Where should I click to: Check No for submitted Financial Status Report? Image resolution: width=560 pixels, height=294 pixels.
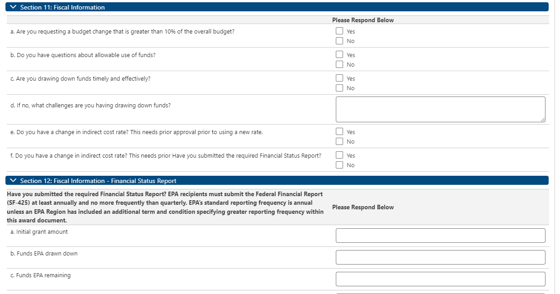(339, 165)
